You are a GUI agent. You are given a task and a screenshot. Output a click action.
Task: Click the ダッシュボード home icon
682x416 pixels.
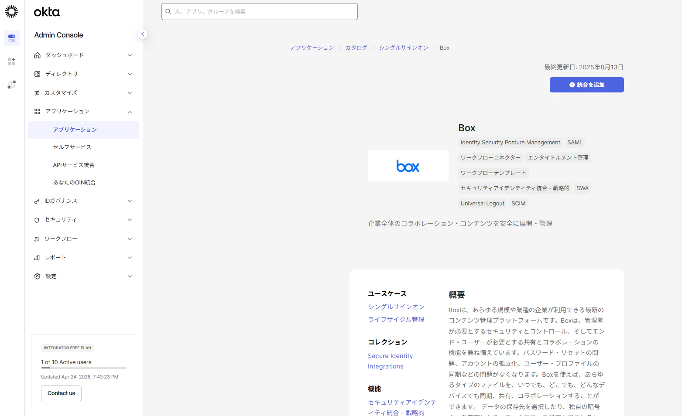(37, 55)
